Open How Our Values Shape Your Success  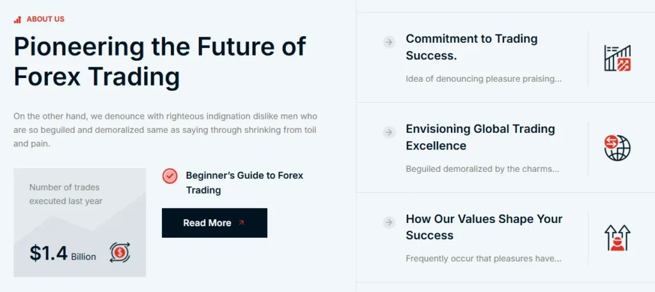point(484,227)
